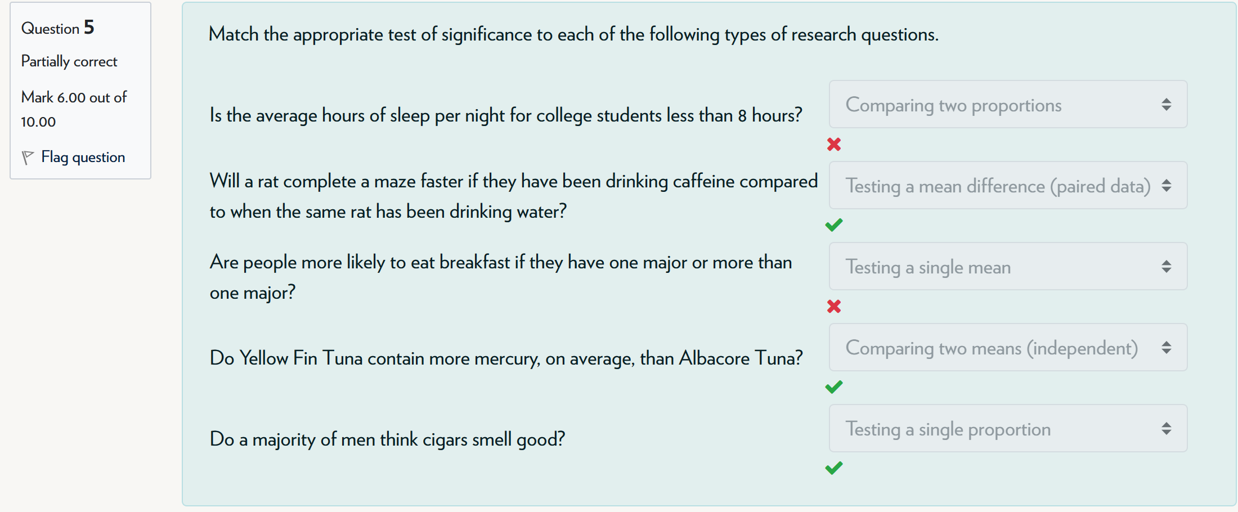
Task: Open the 'Testing a mean difference (paired data)' dropdown
Action: [x=1007, y=185]
